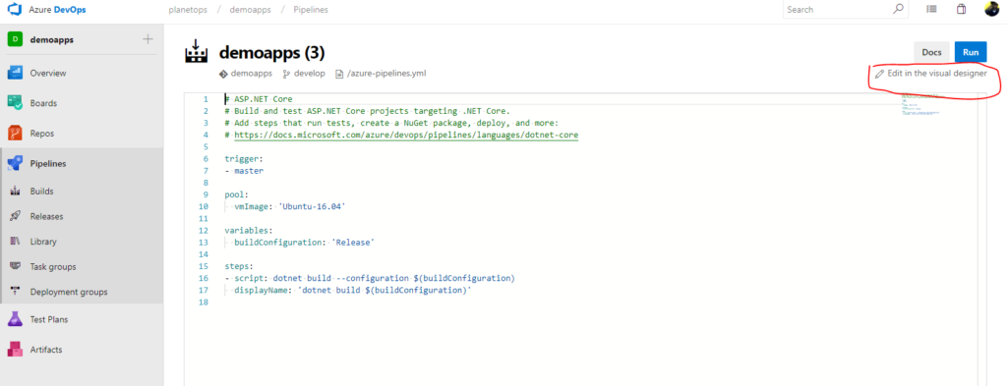1007x386 pixels.
Task: Click the planetops breadcrumb link
Action: [188, 10]
